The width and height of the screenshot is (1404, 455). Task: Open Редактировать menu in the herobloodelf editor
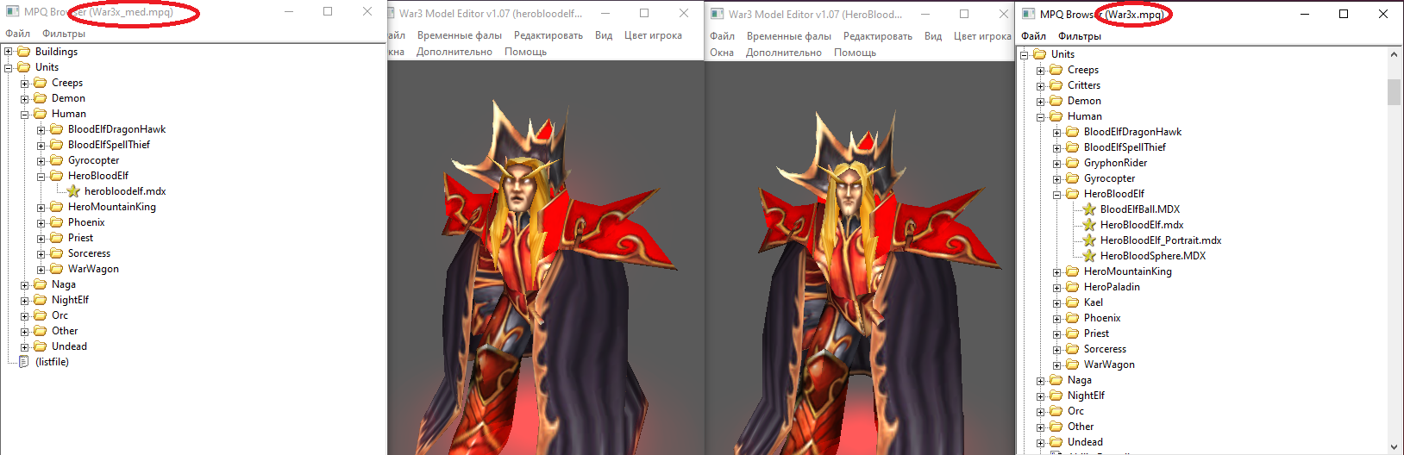tap(548, 35)
